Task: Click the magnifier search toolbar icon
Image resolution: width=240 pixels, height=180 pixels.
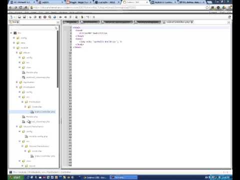Action: click(x=49, y=17)
